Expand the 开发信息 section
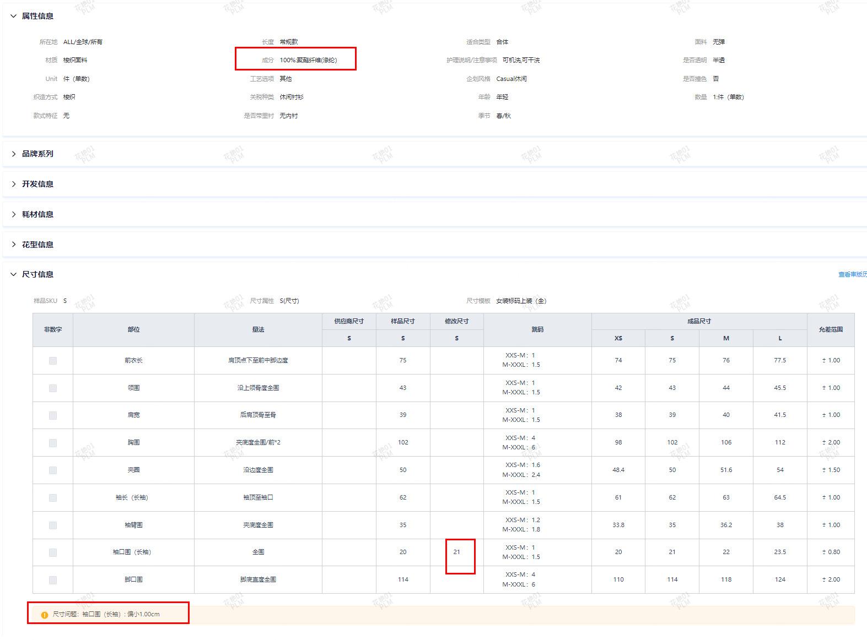Image resolution: width=867 pixels, height=640 pixels. pyautogui.click(x=14, y=184)
